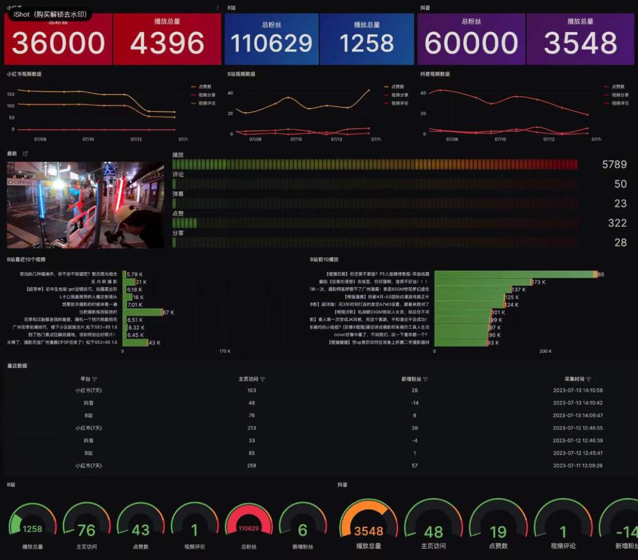Open the latest video thumbnail image
638x560 pixels.
coord(86,205)
